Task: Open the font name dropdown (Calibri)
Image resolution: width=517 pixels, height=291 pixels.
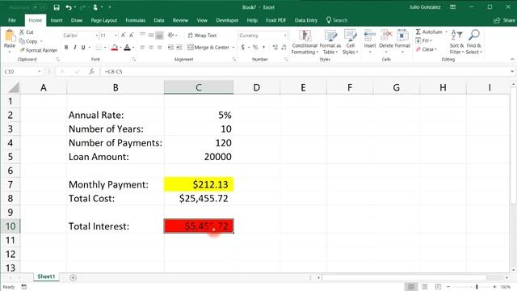Action: [x=97, y=36]
